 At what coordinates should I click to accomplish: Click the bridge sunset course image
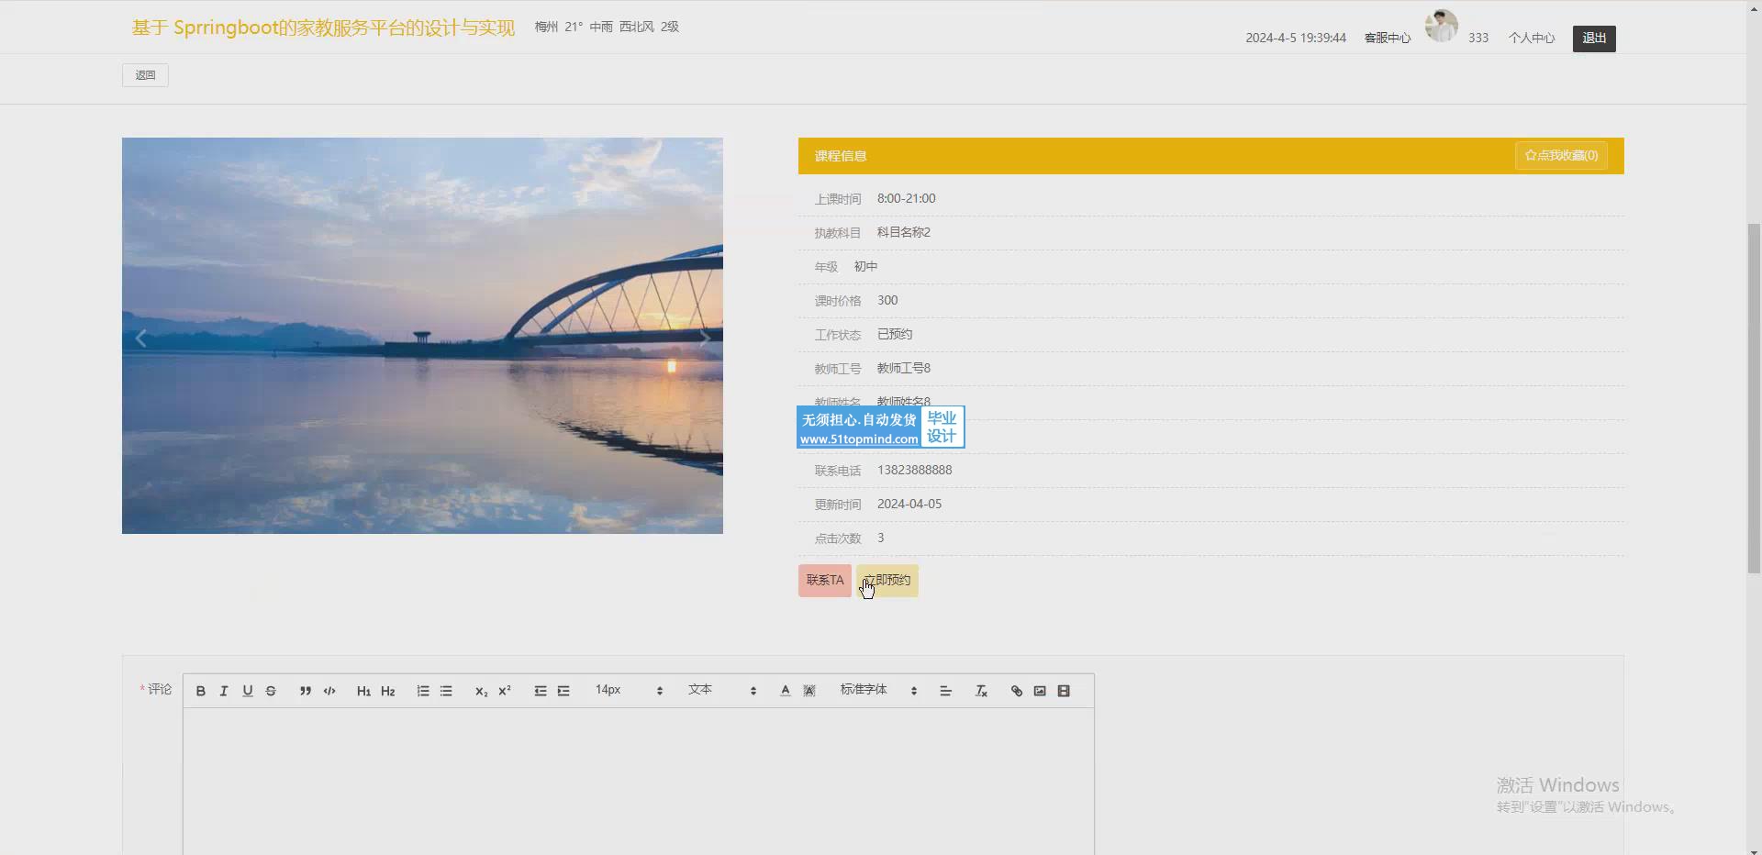pyautogui.click(x=422, y=336)
